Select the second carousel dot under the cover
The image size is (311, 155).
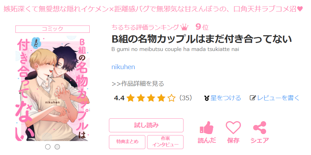click(x=57, y=147)
